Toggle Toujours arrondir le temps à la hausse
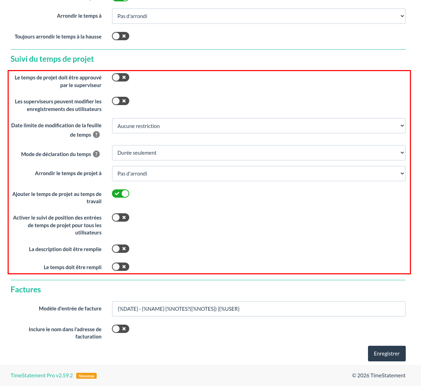The height and width of the screenshot is (386, 421). point(121,36)
